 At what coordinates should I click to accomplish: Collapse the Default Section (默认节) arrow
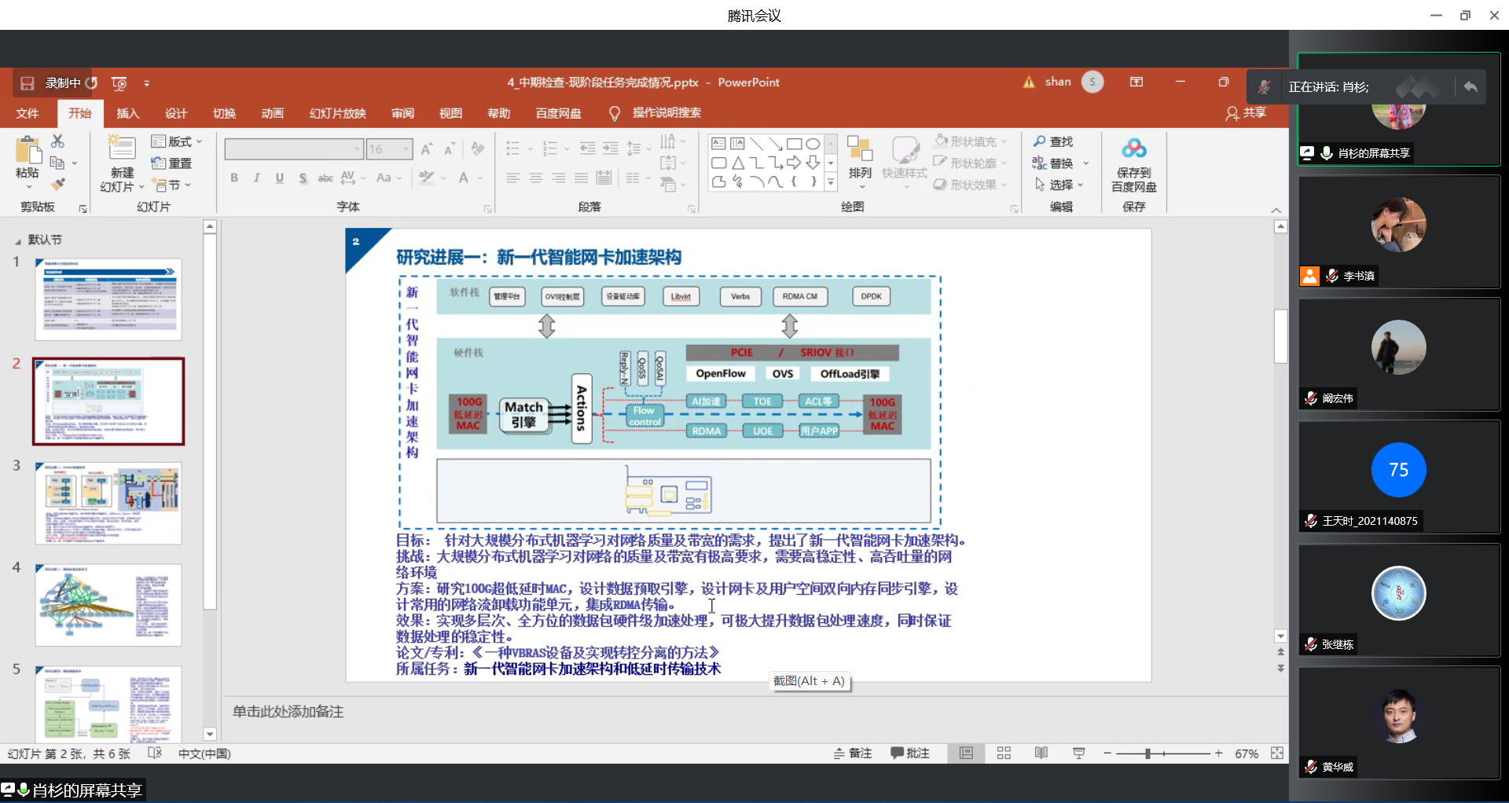click(x=18, y=240)
